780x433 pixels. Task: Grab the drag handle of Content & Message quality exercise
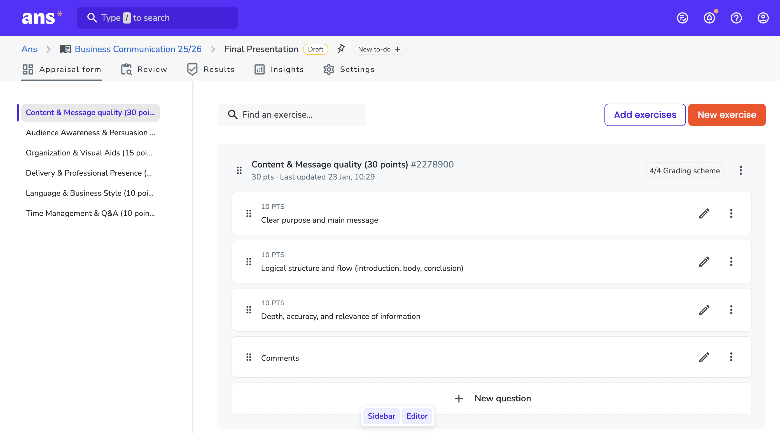[x=239, y=170]
